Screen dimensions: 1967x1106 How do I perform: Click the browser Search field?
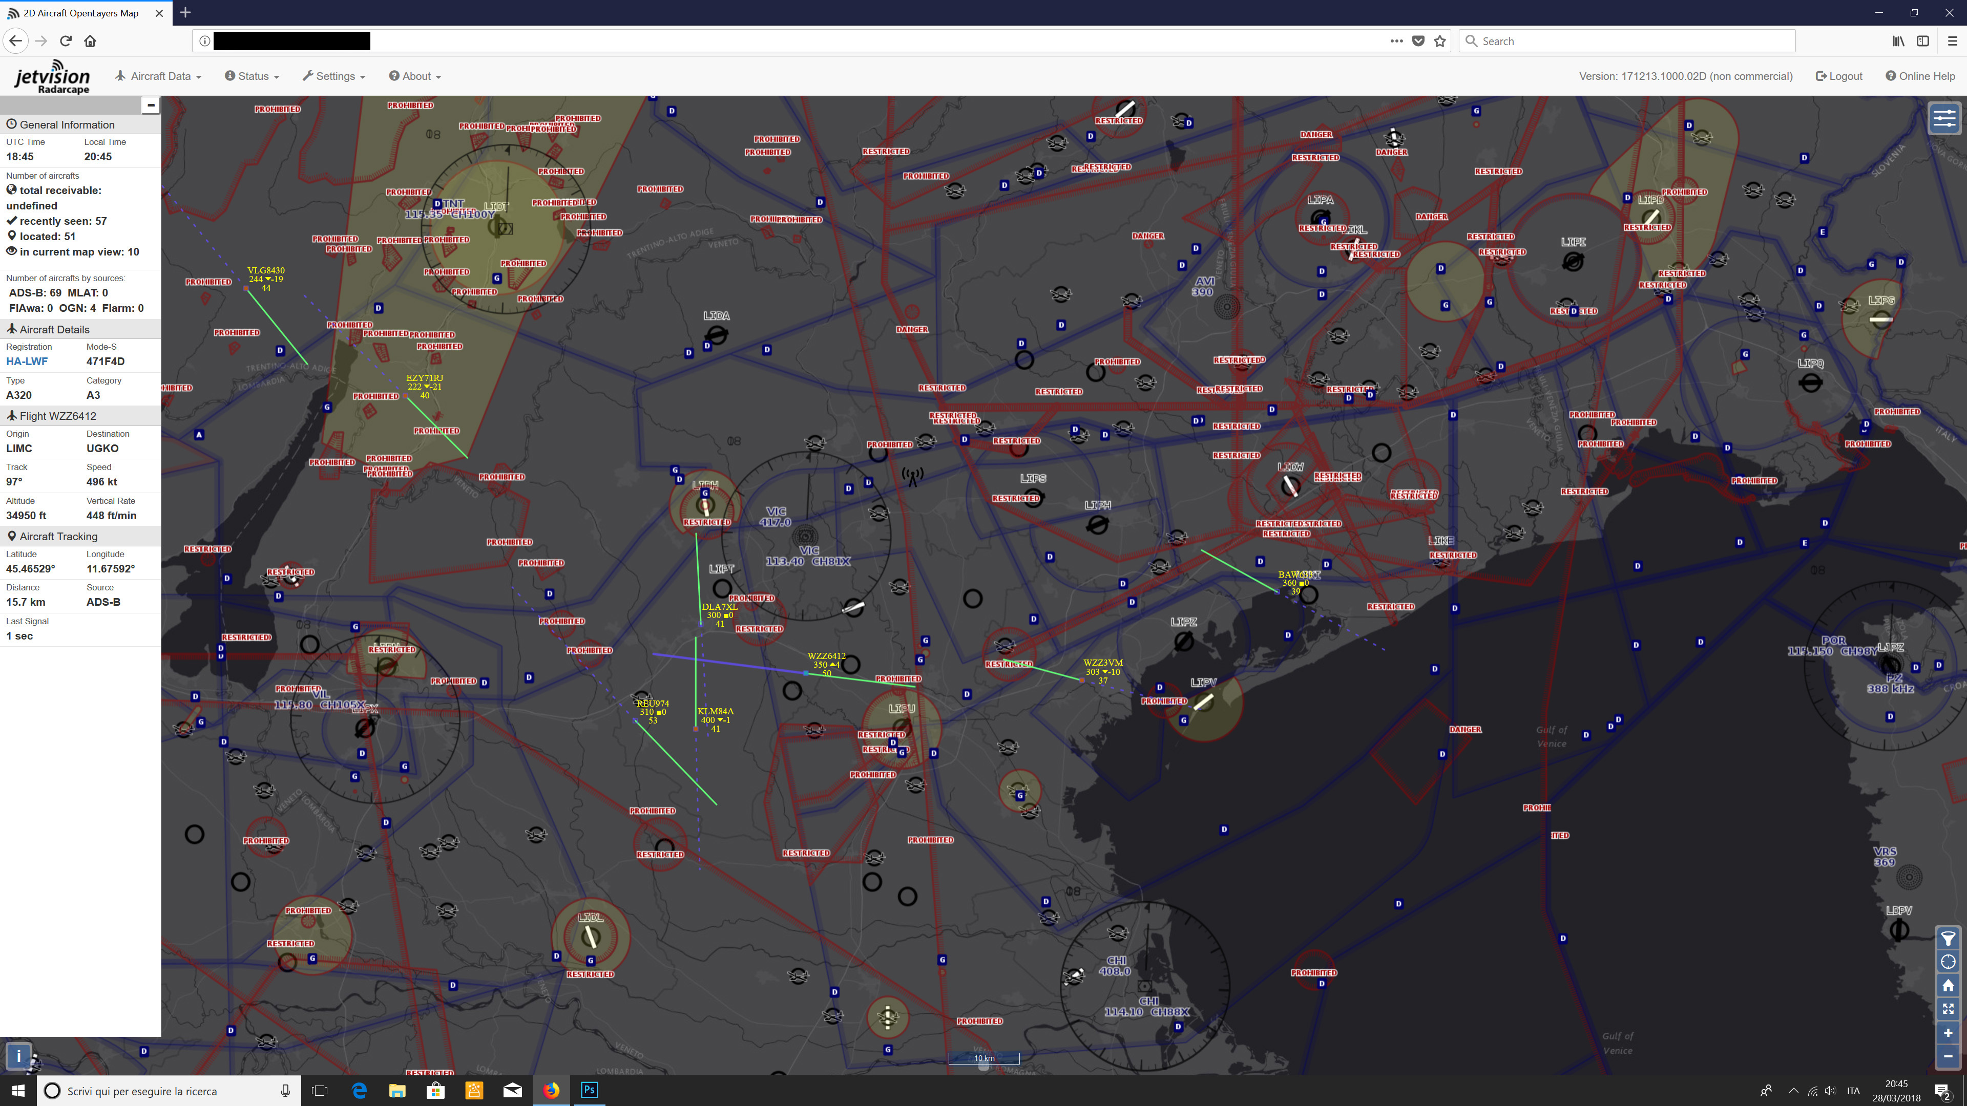(x=1626, y=41)
